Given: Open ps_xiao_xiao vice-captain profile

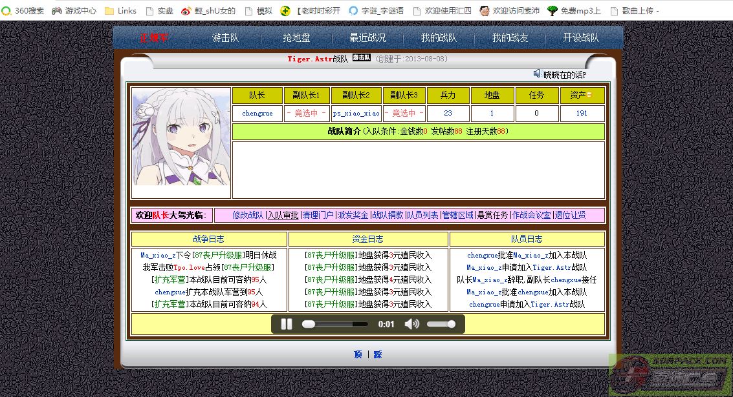Looking at the screenshot, I should 356,113.
